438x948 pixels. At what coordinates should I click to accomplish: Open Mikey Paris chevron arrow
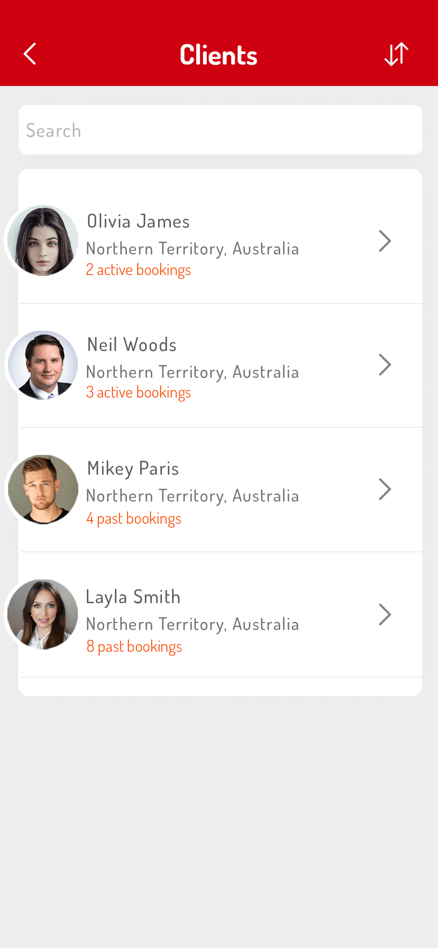[385, 489]
